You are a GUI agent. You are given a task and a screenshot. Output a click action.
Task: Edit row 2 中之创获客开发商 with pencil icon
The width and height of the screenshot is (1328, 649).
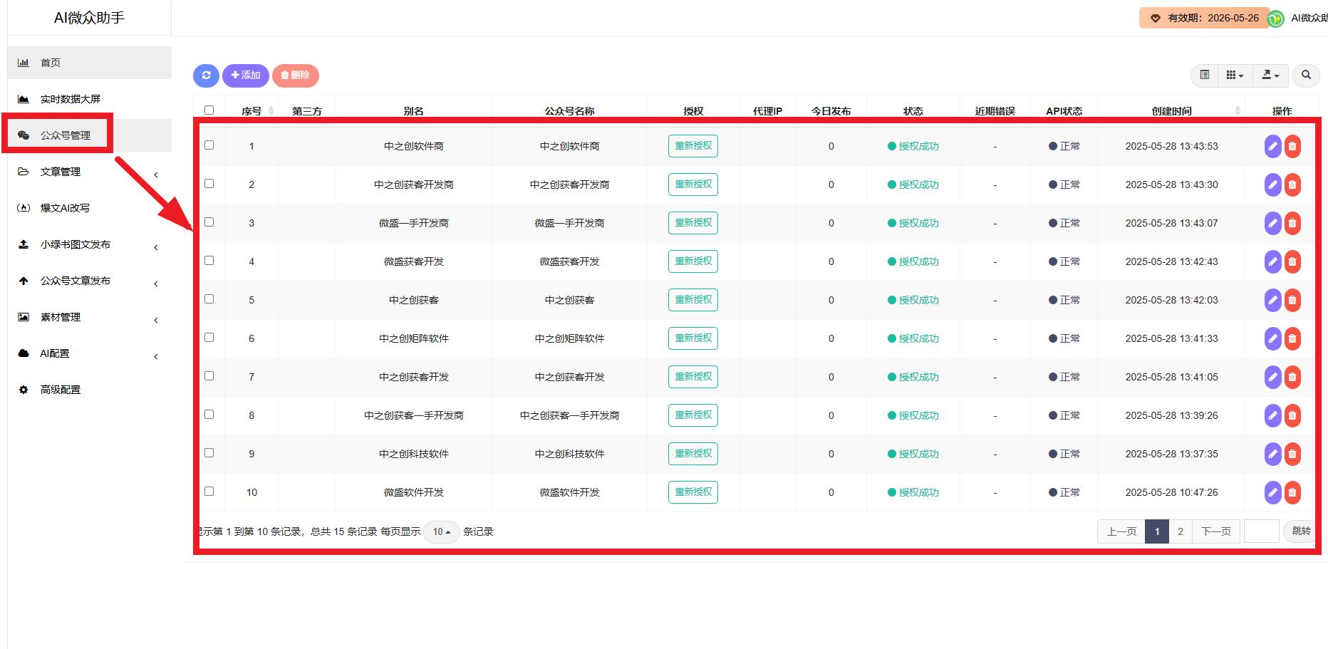pyautogui.click(x=1272, y=185)
